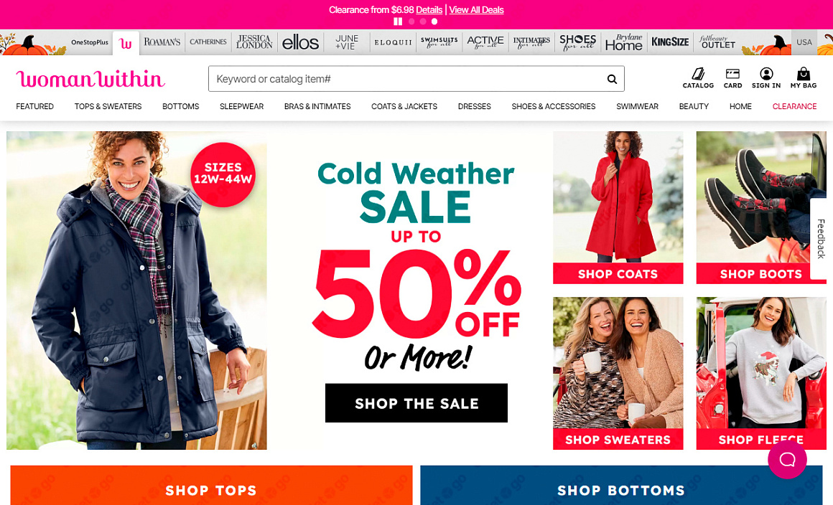Select the second carousel dot indicator
This screenshot has height=505, width=833.
pyautogui.click(x=423, y=22)
